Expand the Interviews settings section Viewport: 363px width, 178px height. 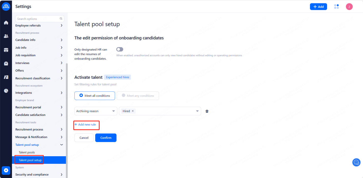(39, 63)
